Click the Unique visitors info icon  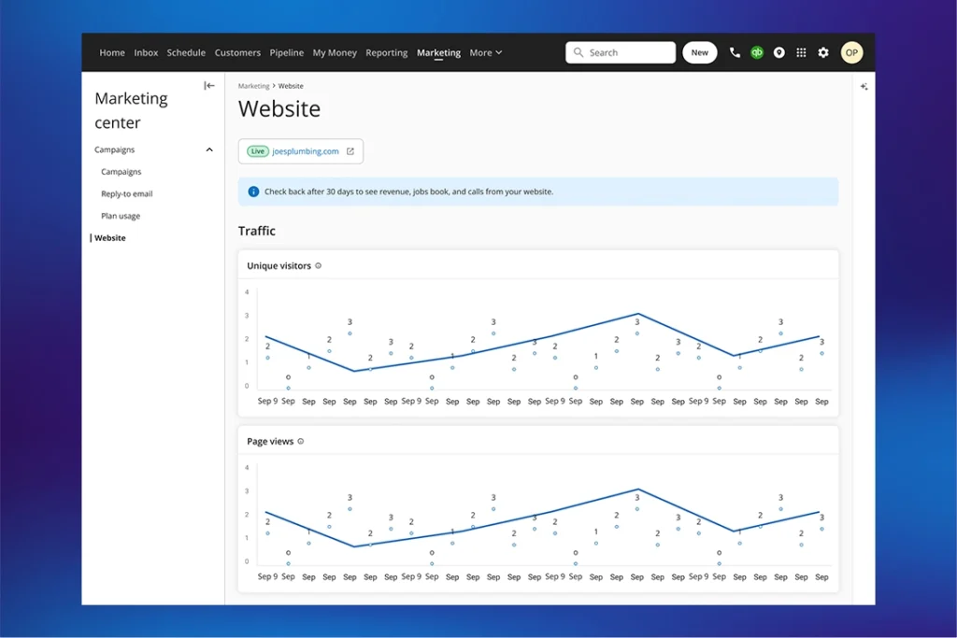(318, 265)
